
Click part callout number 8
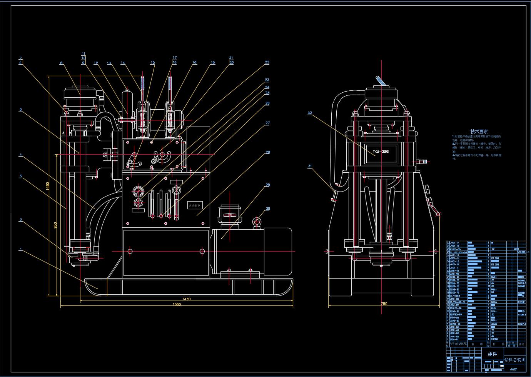(61, 63)
